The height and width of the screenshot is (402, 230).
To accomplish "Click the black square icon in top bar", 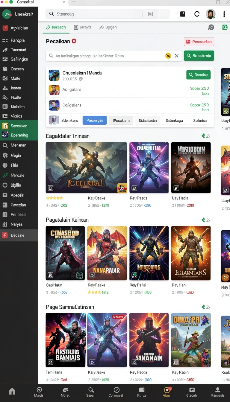I will click(182, 14).
